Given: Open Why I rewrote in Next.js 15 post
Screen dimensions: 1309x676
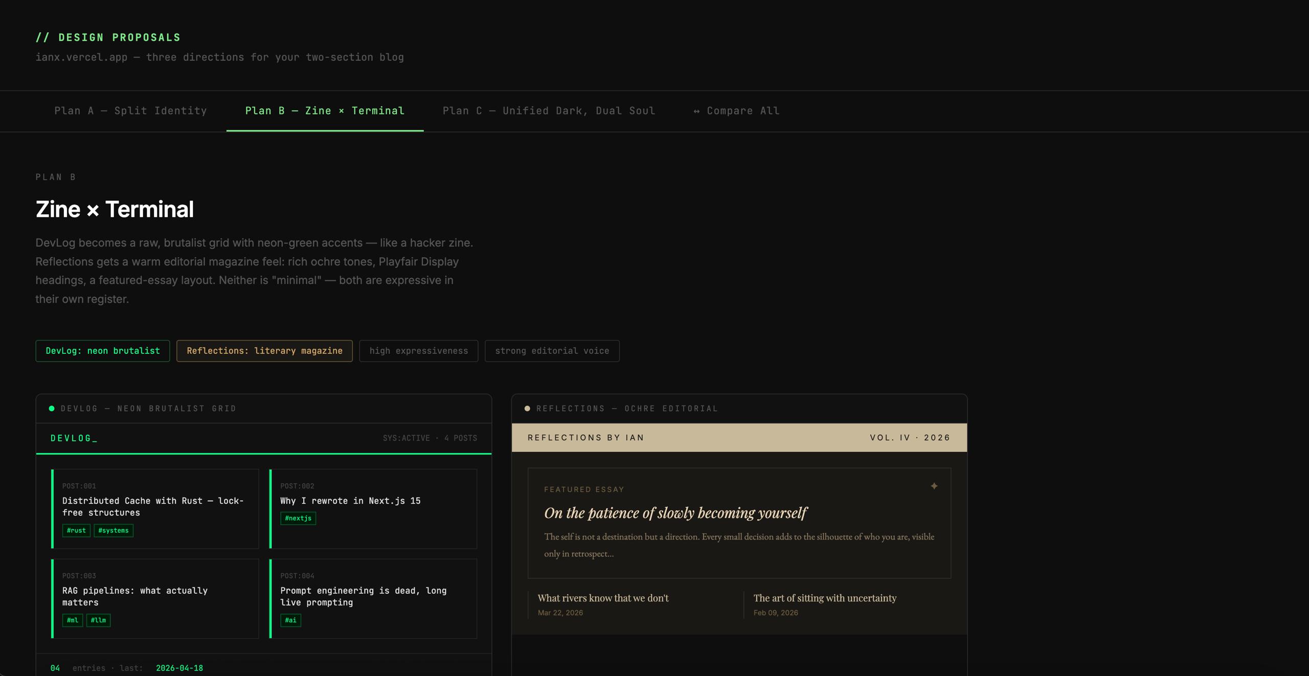Looking at the screenshot, I should (350, 501).
